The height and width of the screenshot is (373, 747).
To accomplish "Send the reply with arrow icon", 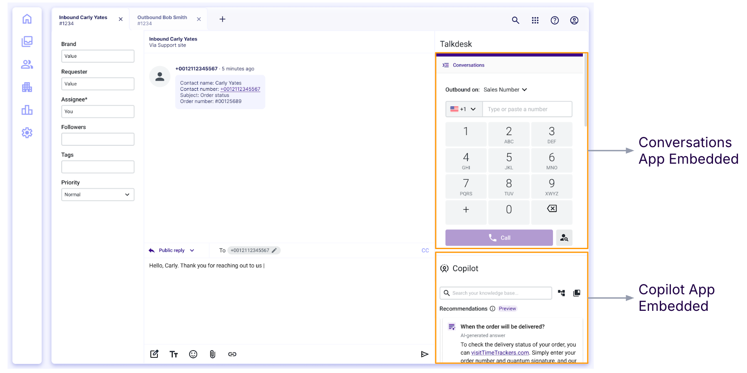I will tap(424, 354).
